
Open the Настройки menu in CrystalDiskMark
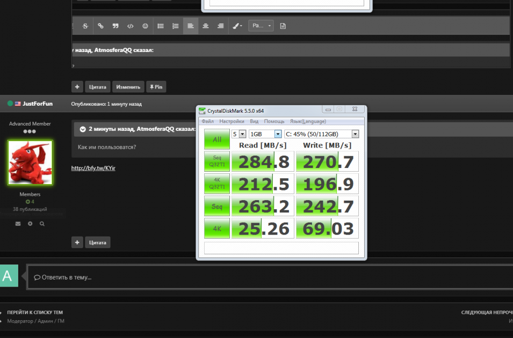point(232,121)
